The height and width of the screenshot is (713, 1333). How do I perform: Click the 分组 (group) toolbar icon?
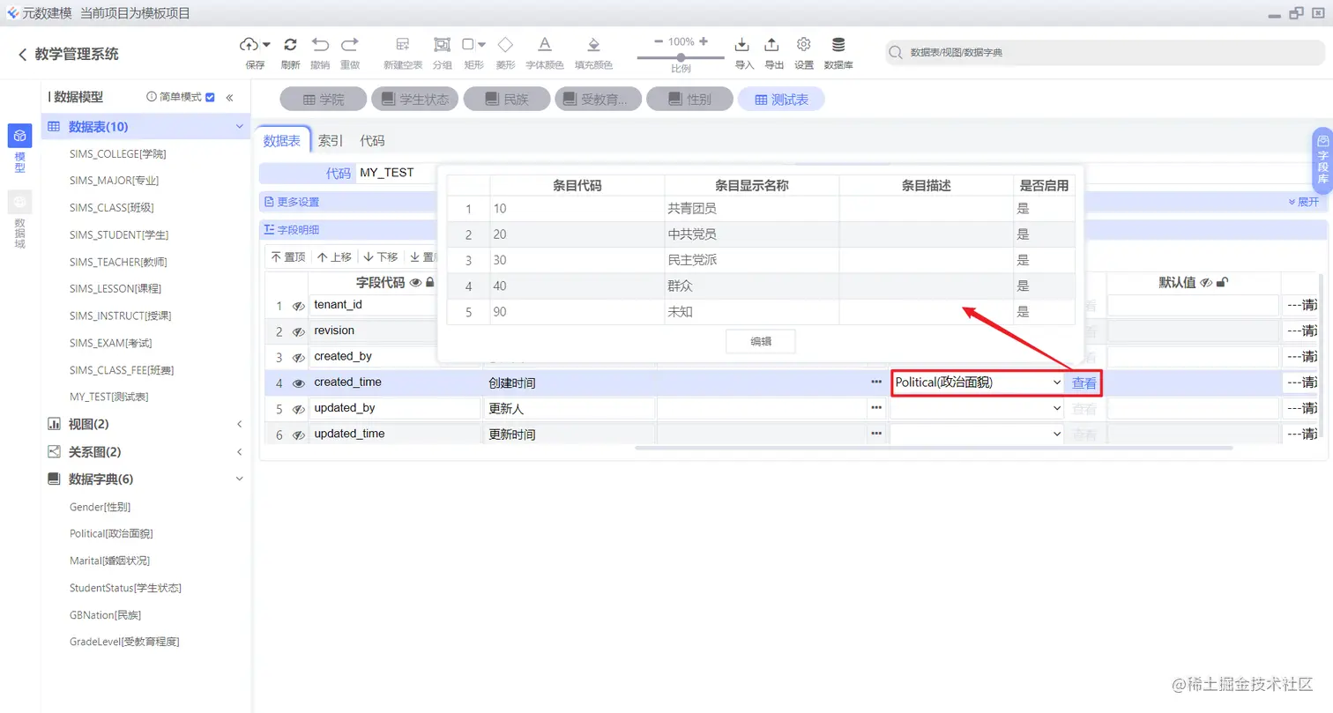[x=442, y=44]
